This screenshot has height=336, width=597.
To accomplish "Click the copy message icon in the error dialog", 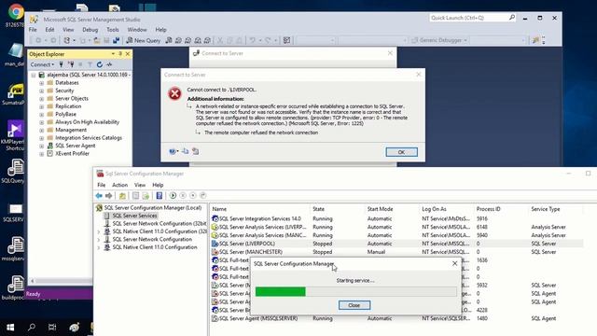I will (x=185, y=151).
